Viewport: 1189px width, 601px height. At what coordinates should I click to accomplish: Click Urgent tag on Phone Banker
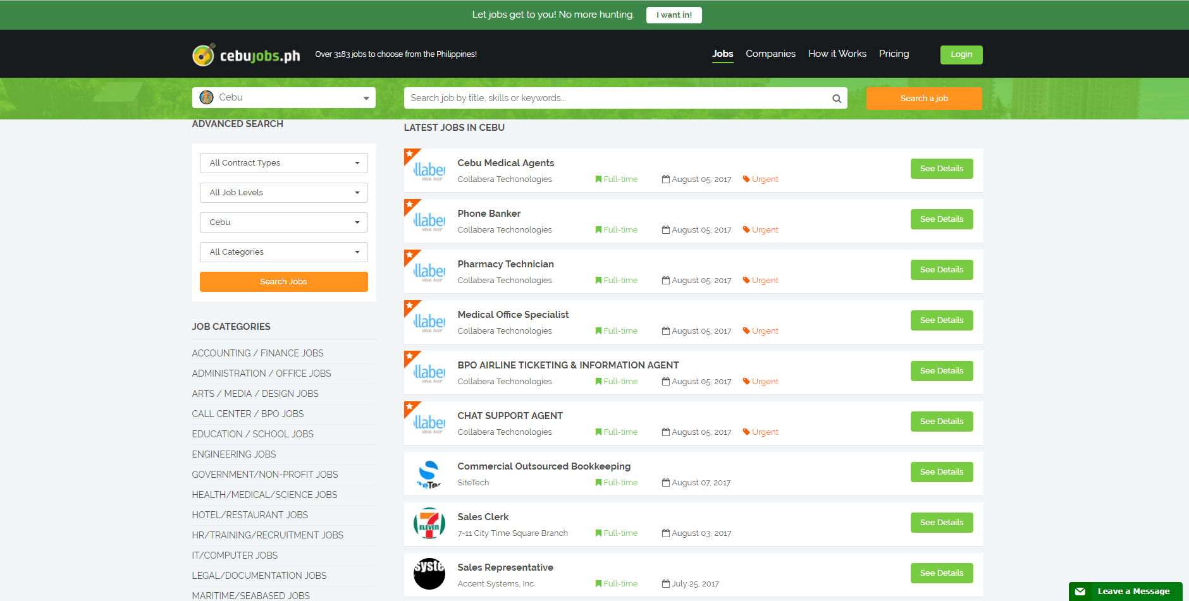[x=760, y=230]
